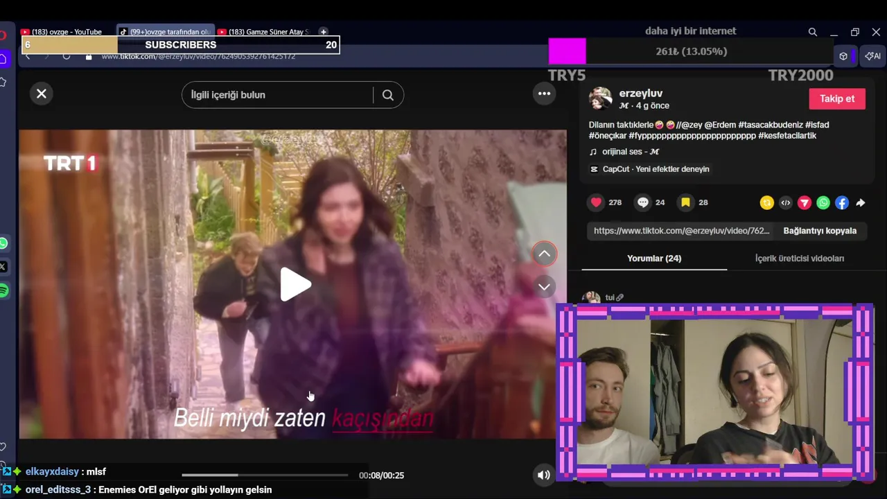Image resolution: width=887 pixels, height=499 pixels.
Task: Bookmark the video with yellow save icon
Action: pyautogui.click(x=685, y=202)
